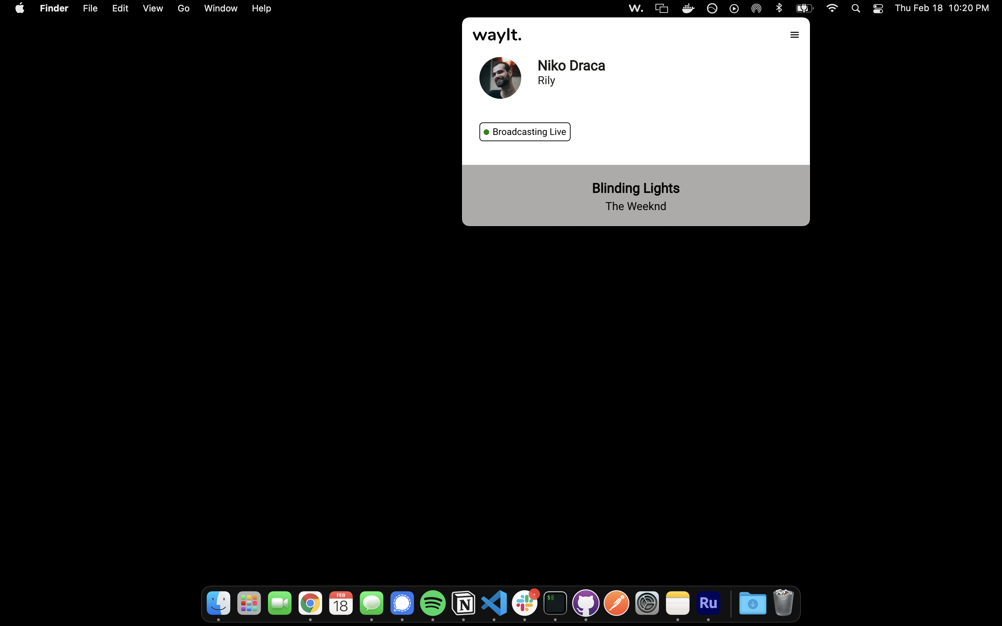Launch Postman from the dock

point(616,603)
